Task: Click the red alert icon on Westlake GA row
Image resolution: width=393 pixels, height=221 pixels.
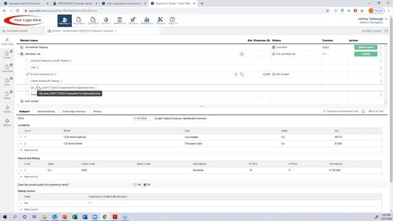Action: [x=241, y=54]
